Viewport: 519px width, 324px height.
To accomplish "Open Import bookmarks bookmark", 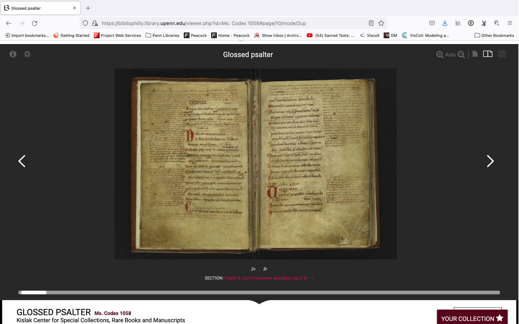I will [x=27, y=35].
